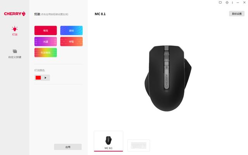
Task: Click the CHERRY logo
Action: [15, 14]
